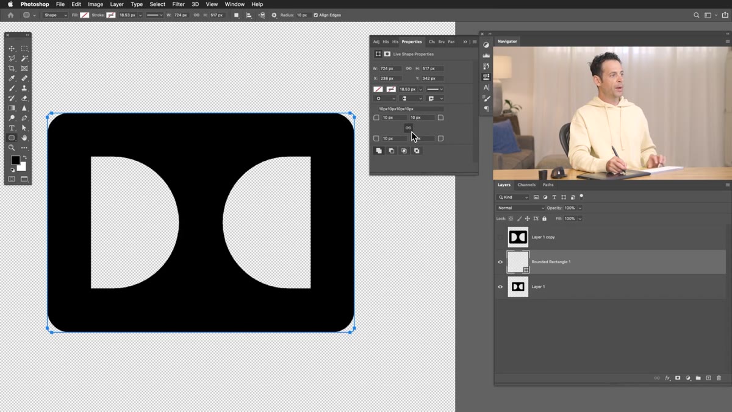This screenshot has height=412, width=732.
Task: Select the Polygonal Lasso tool
Action: (x=12, y=59)
